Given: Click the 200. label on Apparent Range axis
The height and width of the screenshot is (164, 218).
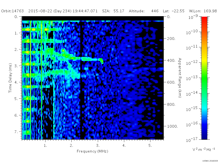Looking at the screenshot, I should pyautogui.click(x=171, y=39).
